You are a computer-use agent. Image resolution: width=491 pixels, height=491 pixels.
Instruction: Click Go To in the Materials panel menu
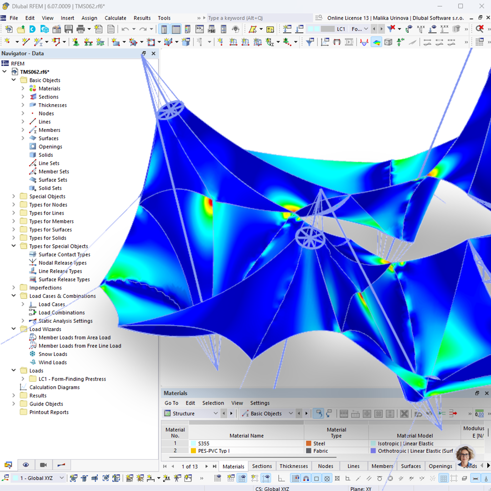[x=171, y=403]
